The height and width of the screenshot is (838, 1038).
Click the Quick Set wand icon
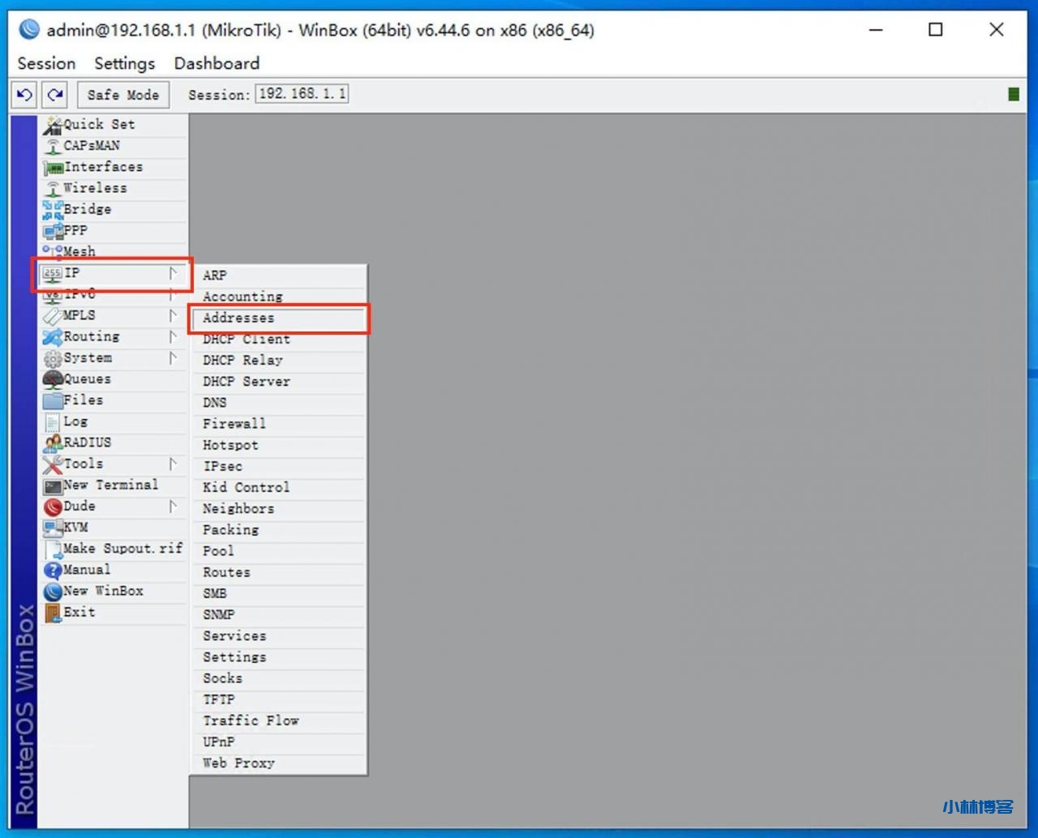click(x=53, y=125)
